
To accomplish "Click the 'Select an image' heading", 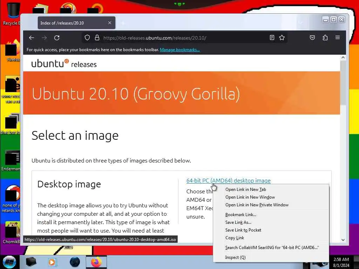I will pyautogui.click(x=75, y=136).
